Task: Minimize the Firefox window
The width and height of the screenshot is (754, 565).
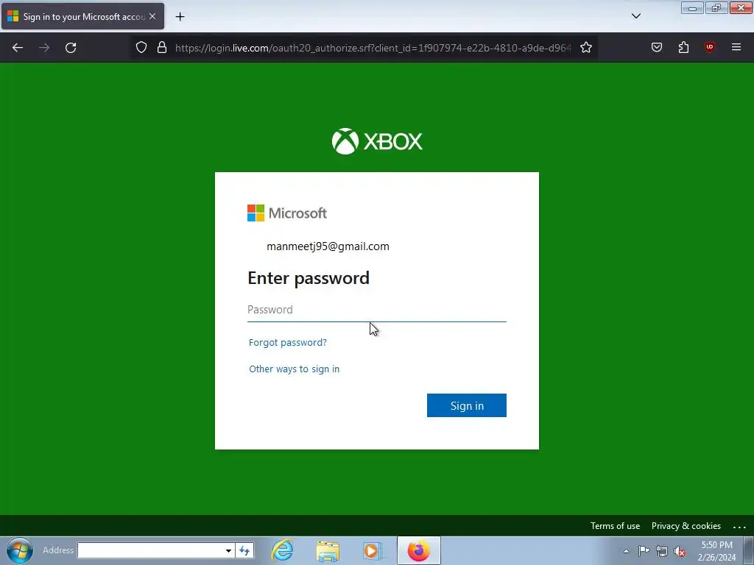Action: click(692, 8)
